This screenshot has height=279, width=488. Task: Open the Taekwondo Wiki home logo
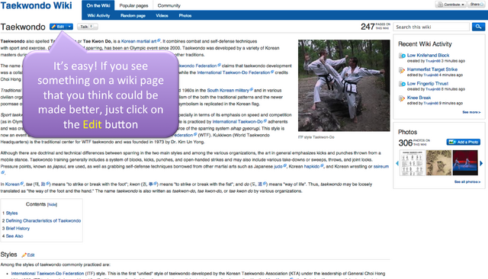click(36, 5)
